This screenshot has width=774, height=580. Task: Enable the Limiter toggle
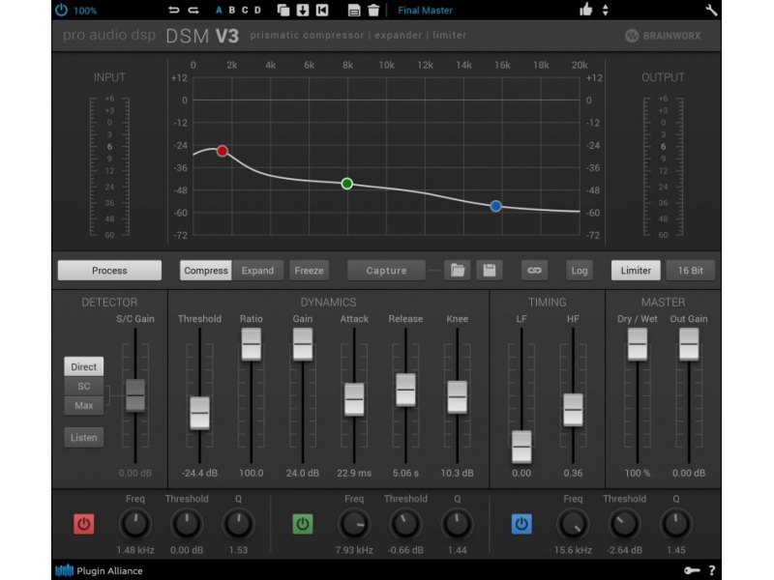(x=636, y=271)
